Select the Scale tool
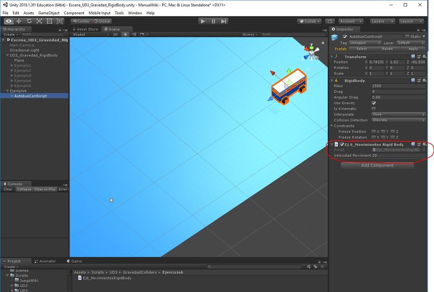The width and height of the screenshot is (434, 292). click(x=39, y=21)
